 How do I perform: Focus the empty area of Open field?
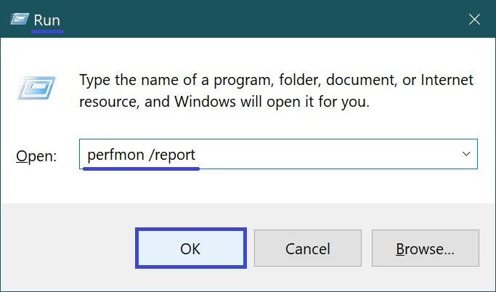point(326,154)
